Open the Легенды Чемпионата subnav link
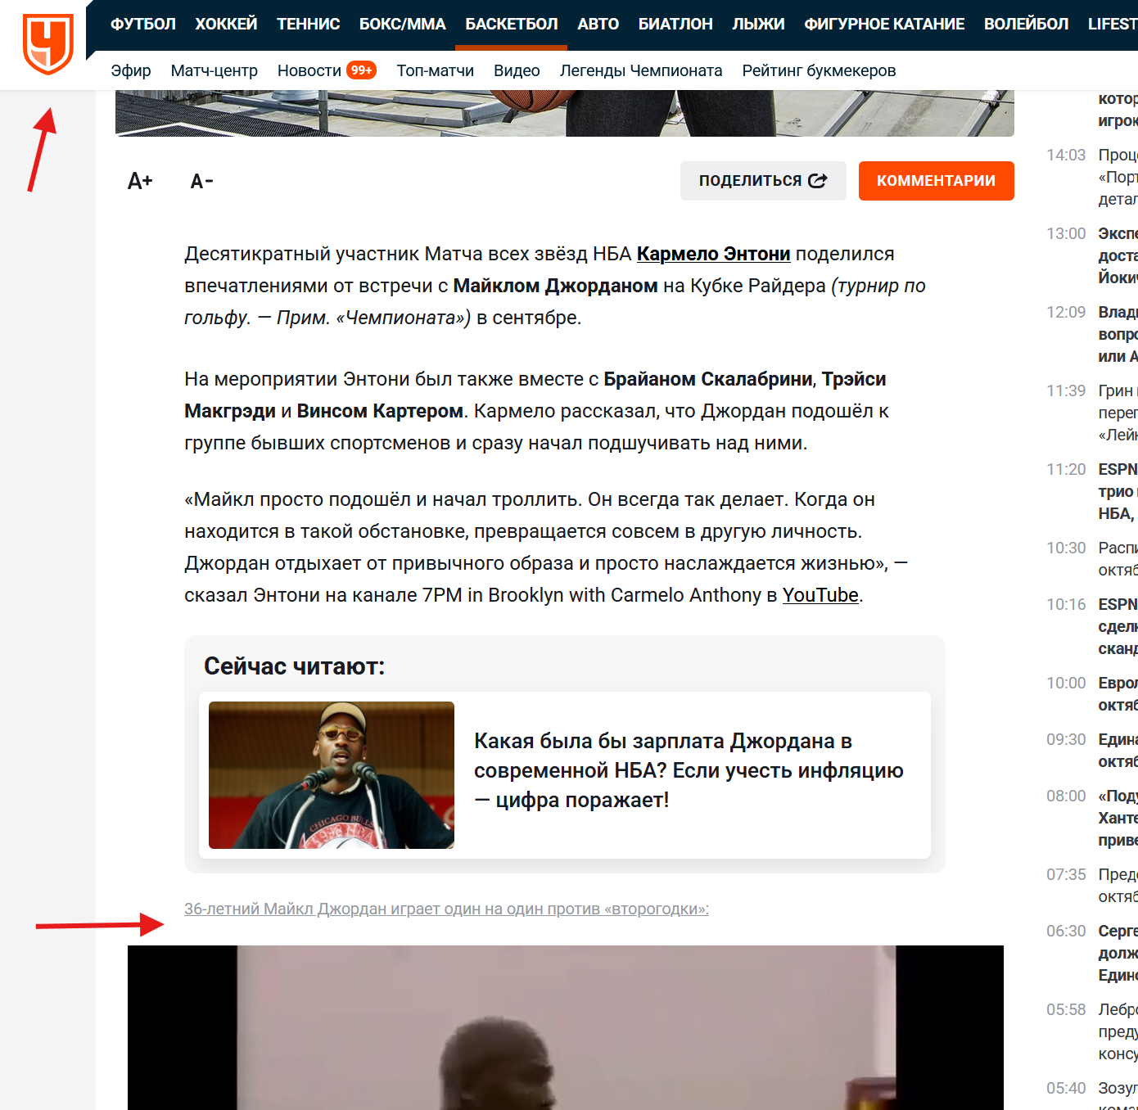Viewport: 1138px width, 1110px height. click(641, 71)
